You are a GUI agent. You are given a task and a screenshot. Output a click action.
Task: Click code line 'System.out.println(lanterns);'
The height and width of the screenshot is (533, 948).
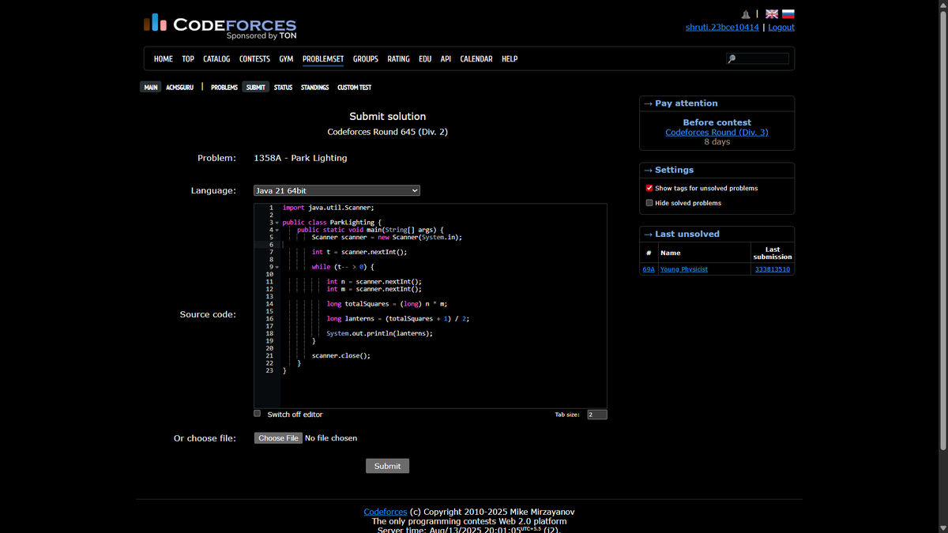[379, 333]
